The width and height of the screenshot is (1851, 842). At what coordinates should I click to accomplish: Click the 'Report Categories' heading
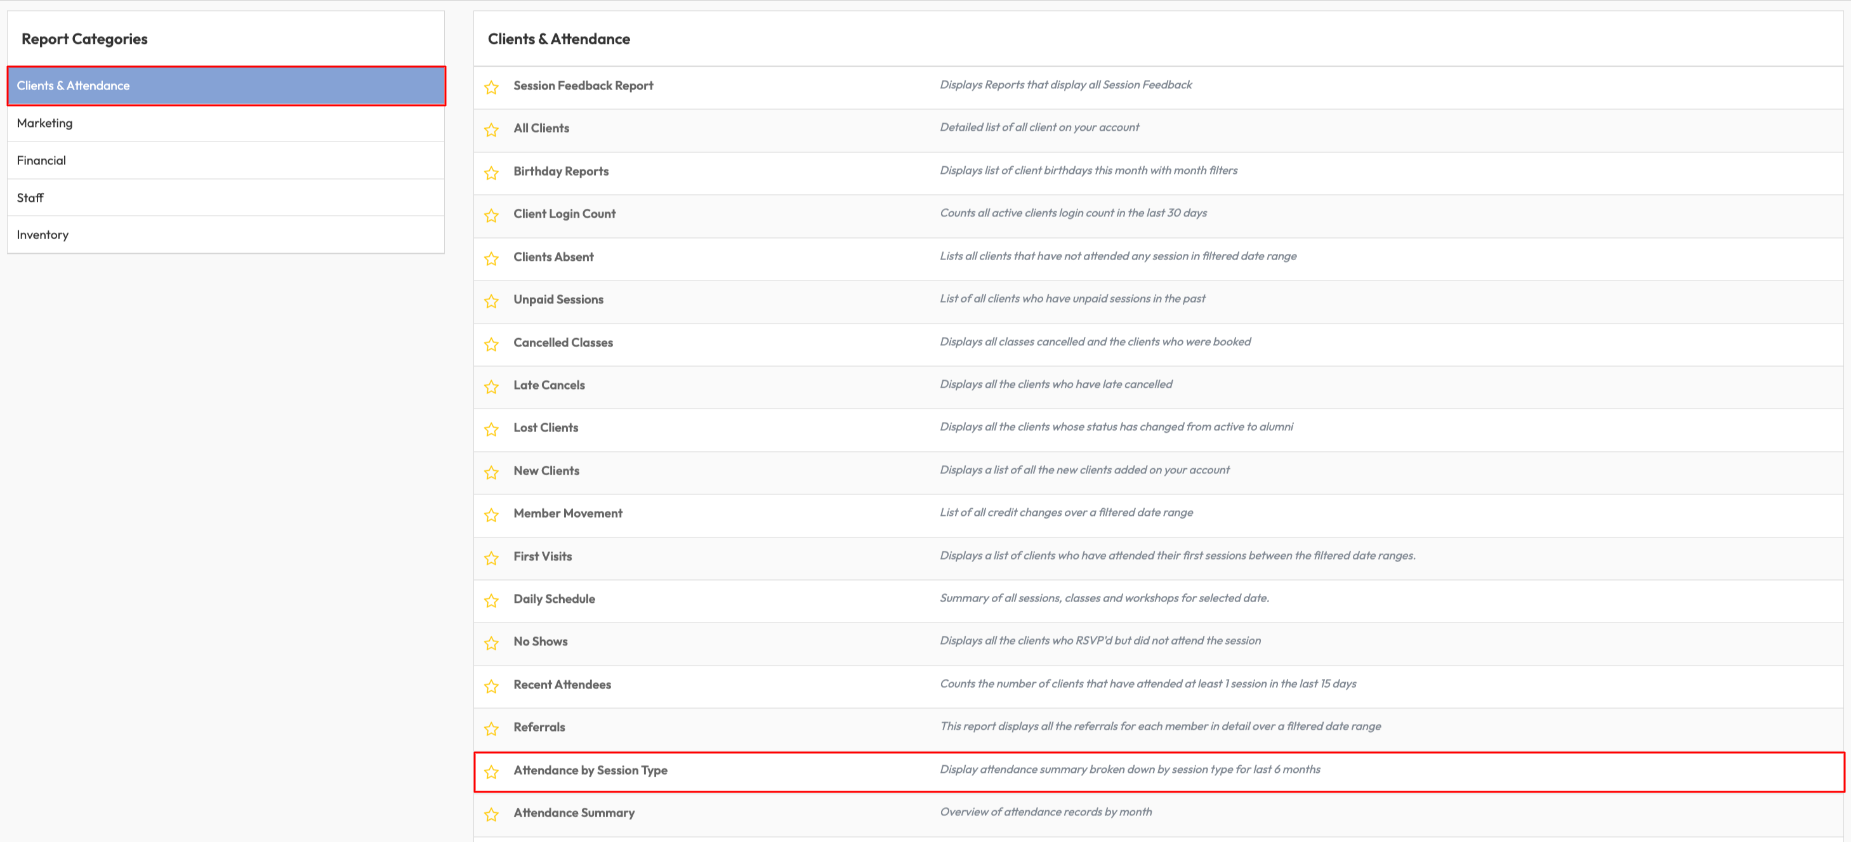click(x=84, y=39)
